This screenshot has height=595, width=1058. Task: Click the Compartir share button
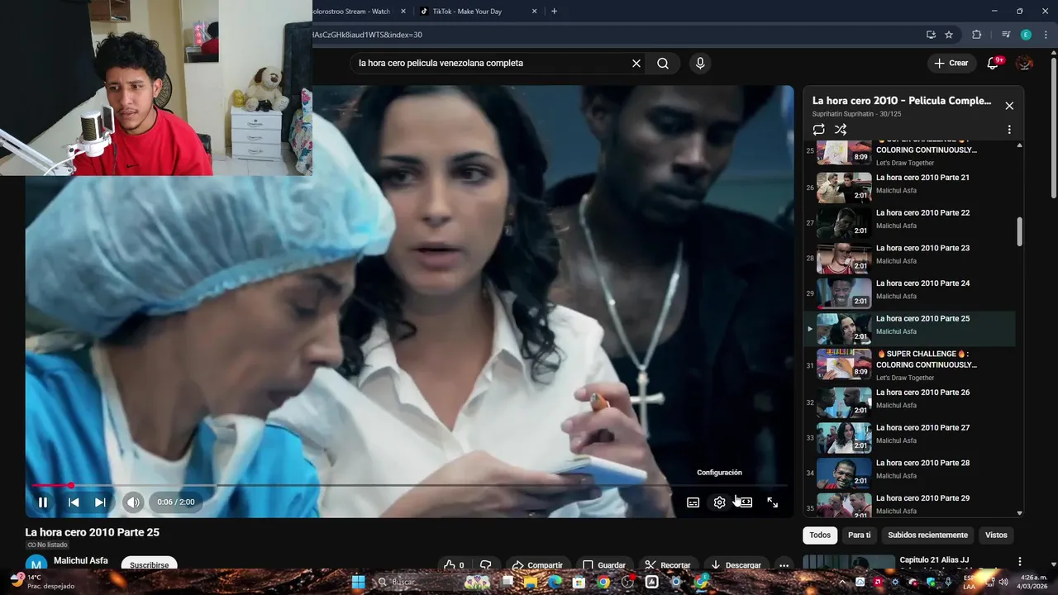point(537,565)
